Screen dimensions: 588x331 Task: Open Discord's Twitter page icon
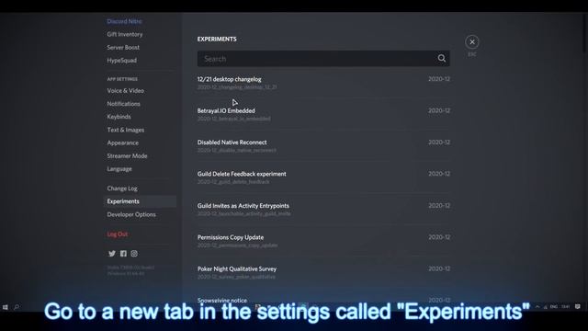(112, 254)
